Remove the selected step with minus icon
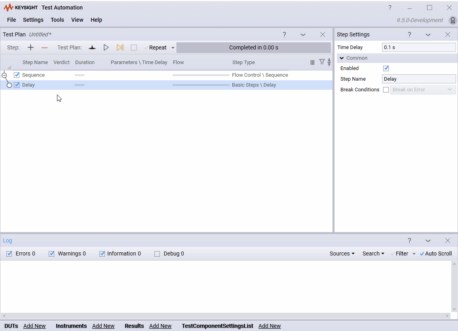This screenshot has width=458, height=331. (44, 47)
